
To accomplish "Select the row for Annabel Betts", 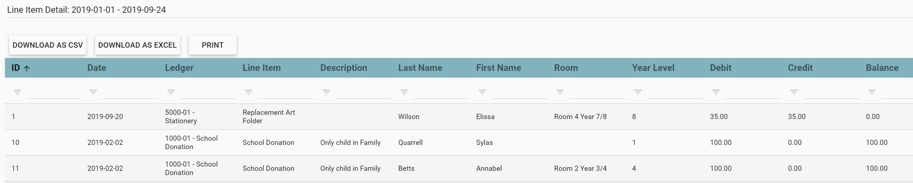I will tap(406, 169).
